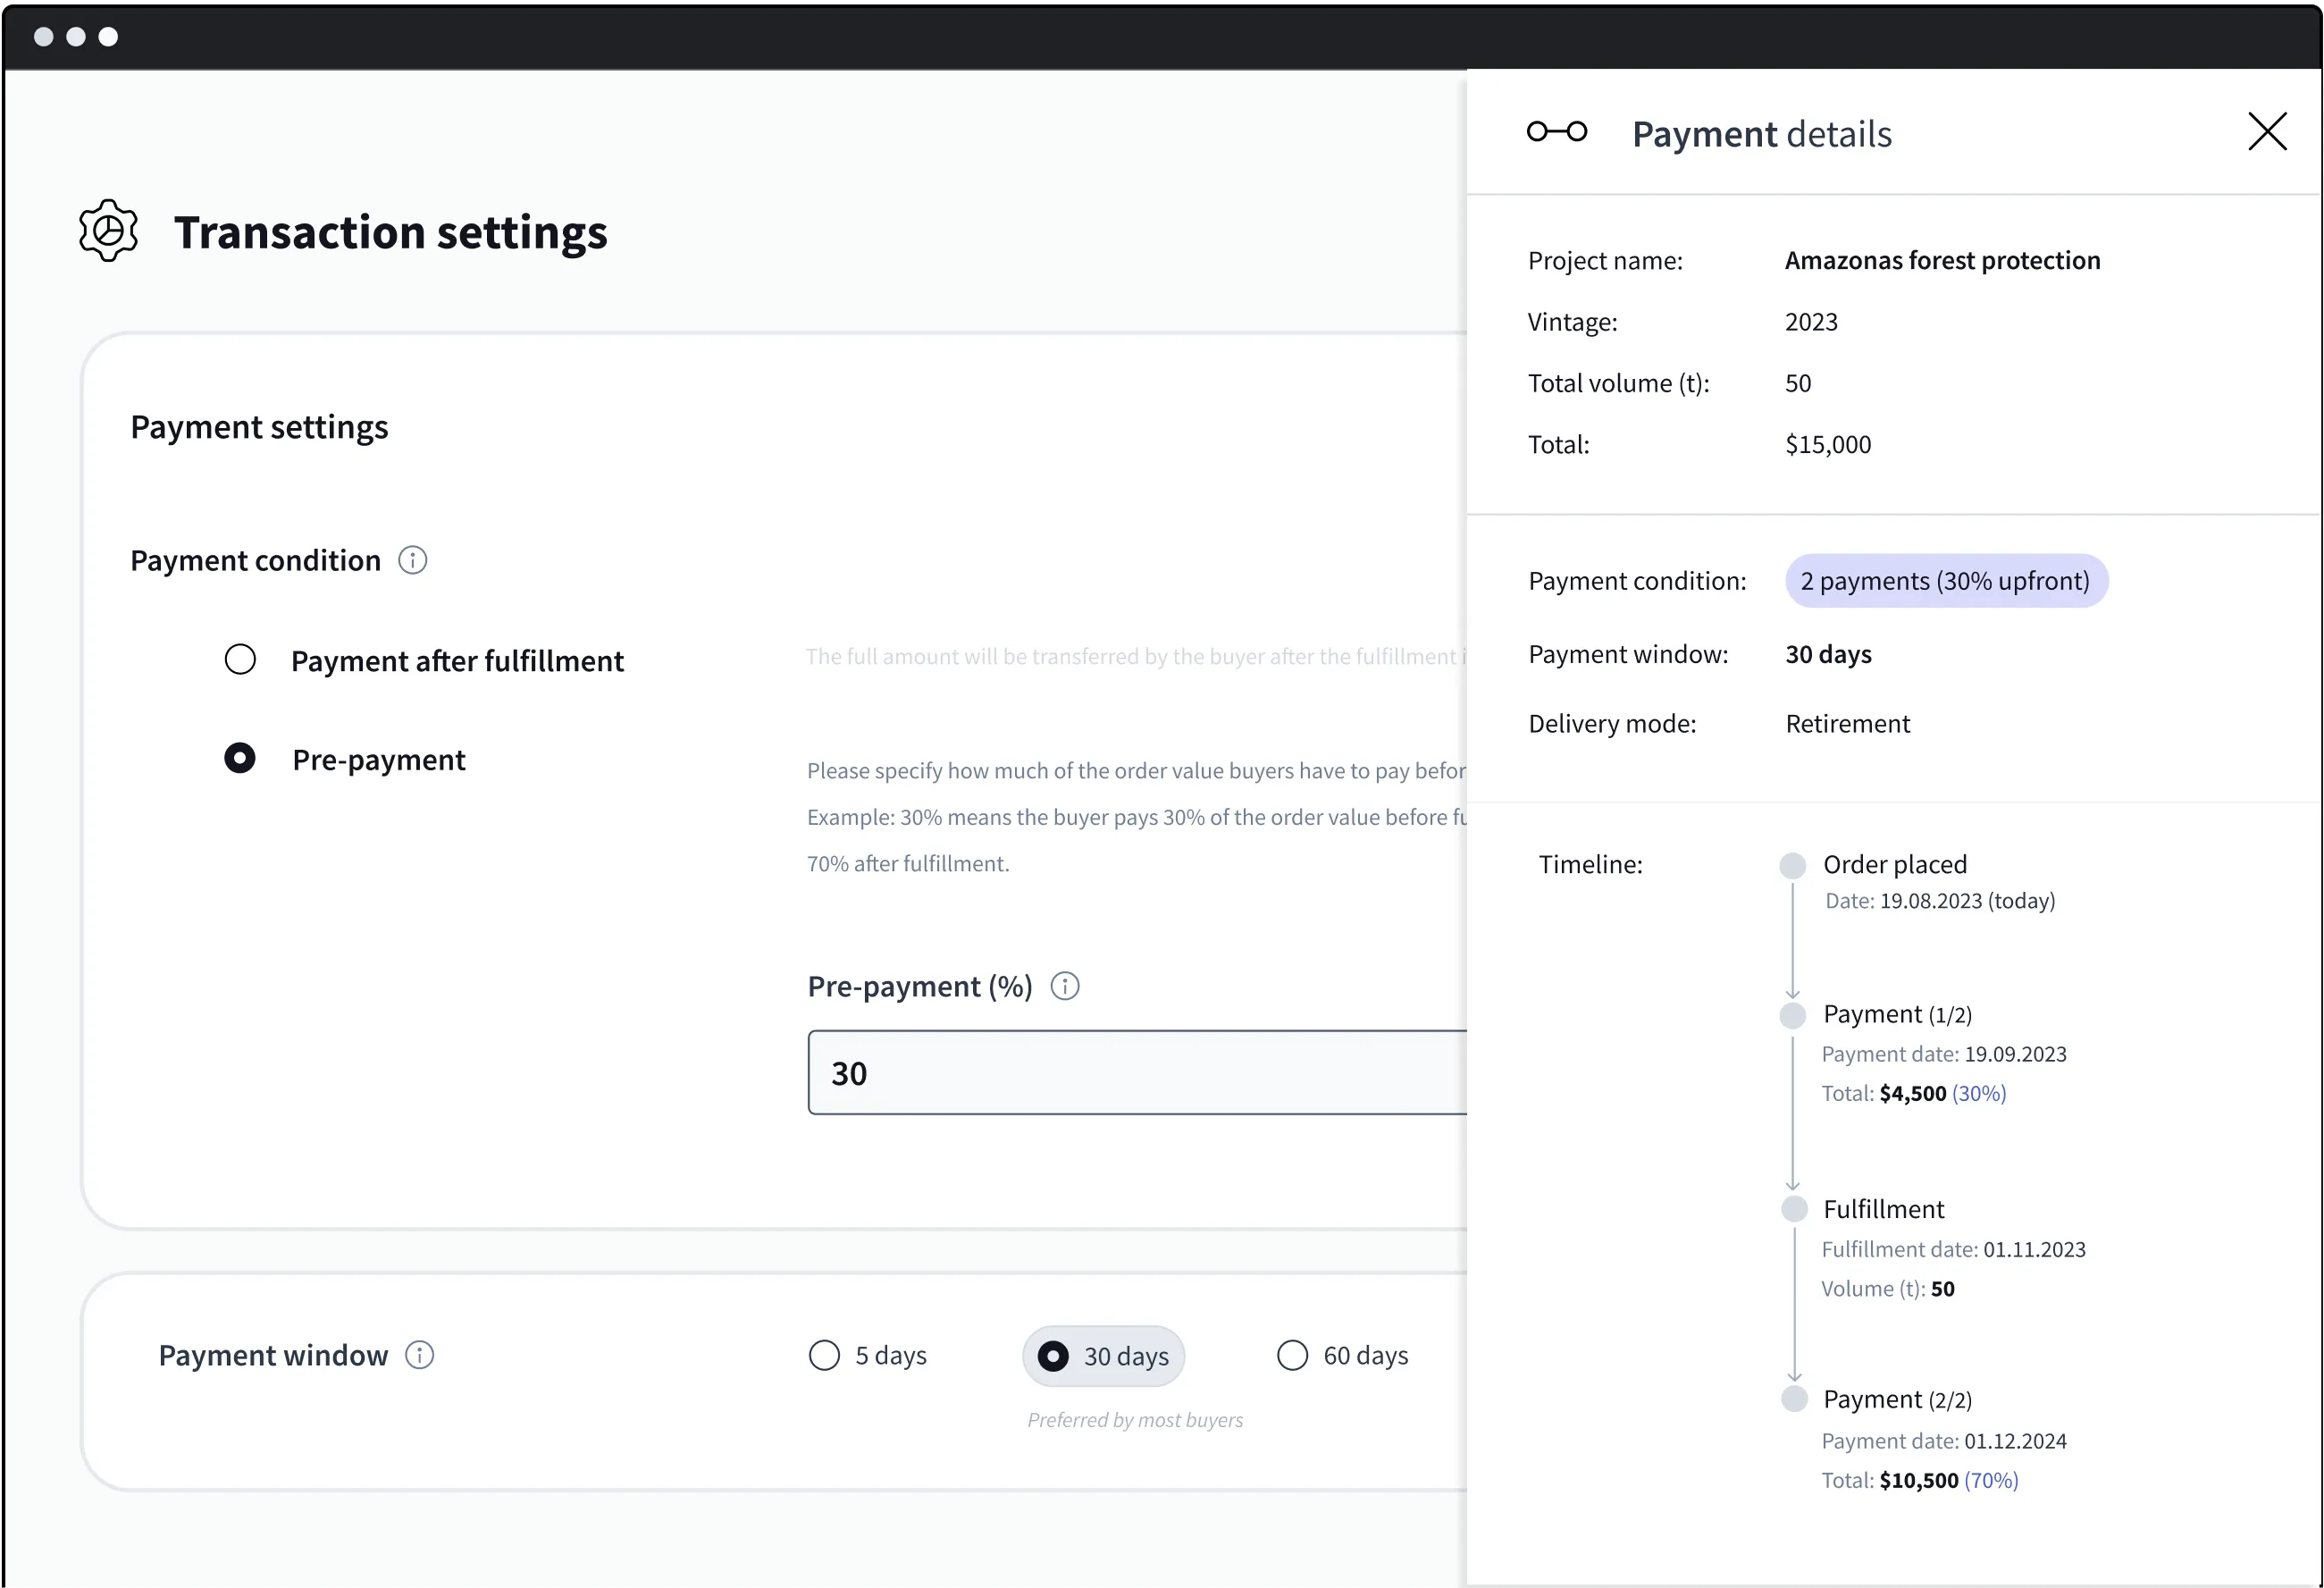Click the Fulfillment date 01.11.2023
Viewport: 2324px width, 1588px height.
pyautogui.click(x=2034, y=1249)
